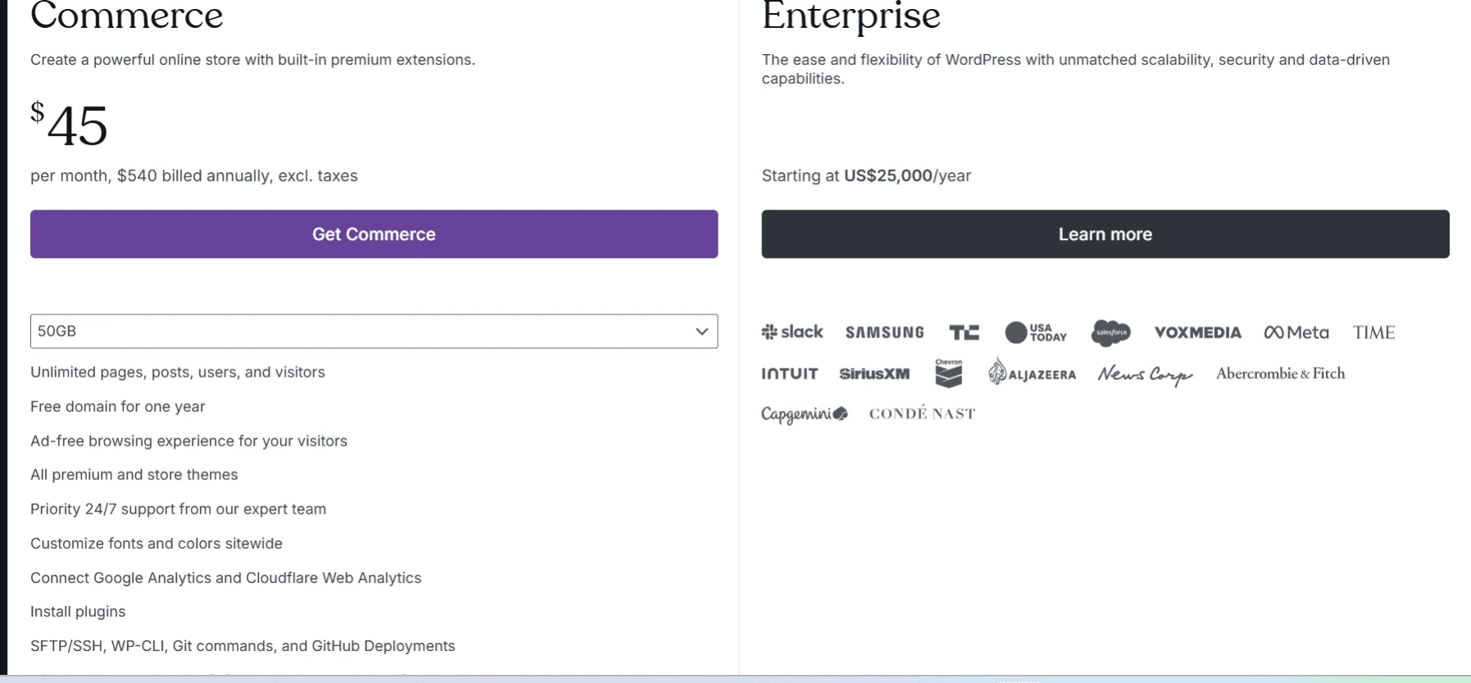This screenshot has height=683, width=1471.
Task: Click the Condé Nast logo
Action: [922, 413]
